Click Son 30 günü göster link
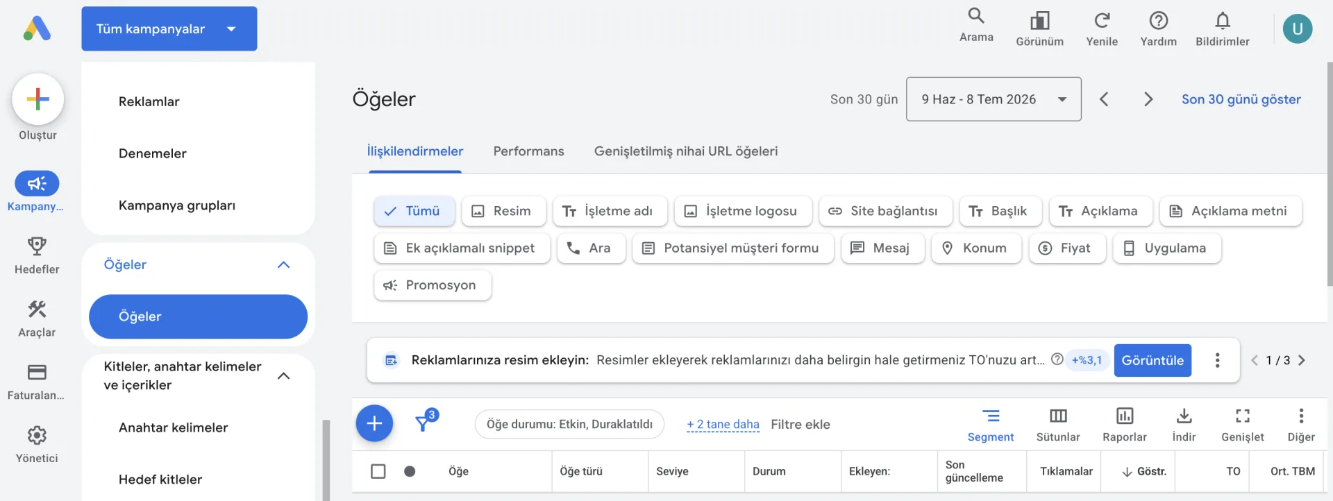Viewport: 1333px width, 501px height. [x=1241, y=99]
